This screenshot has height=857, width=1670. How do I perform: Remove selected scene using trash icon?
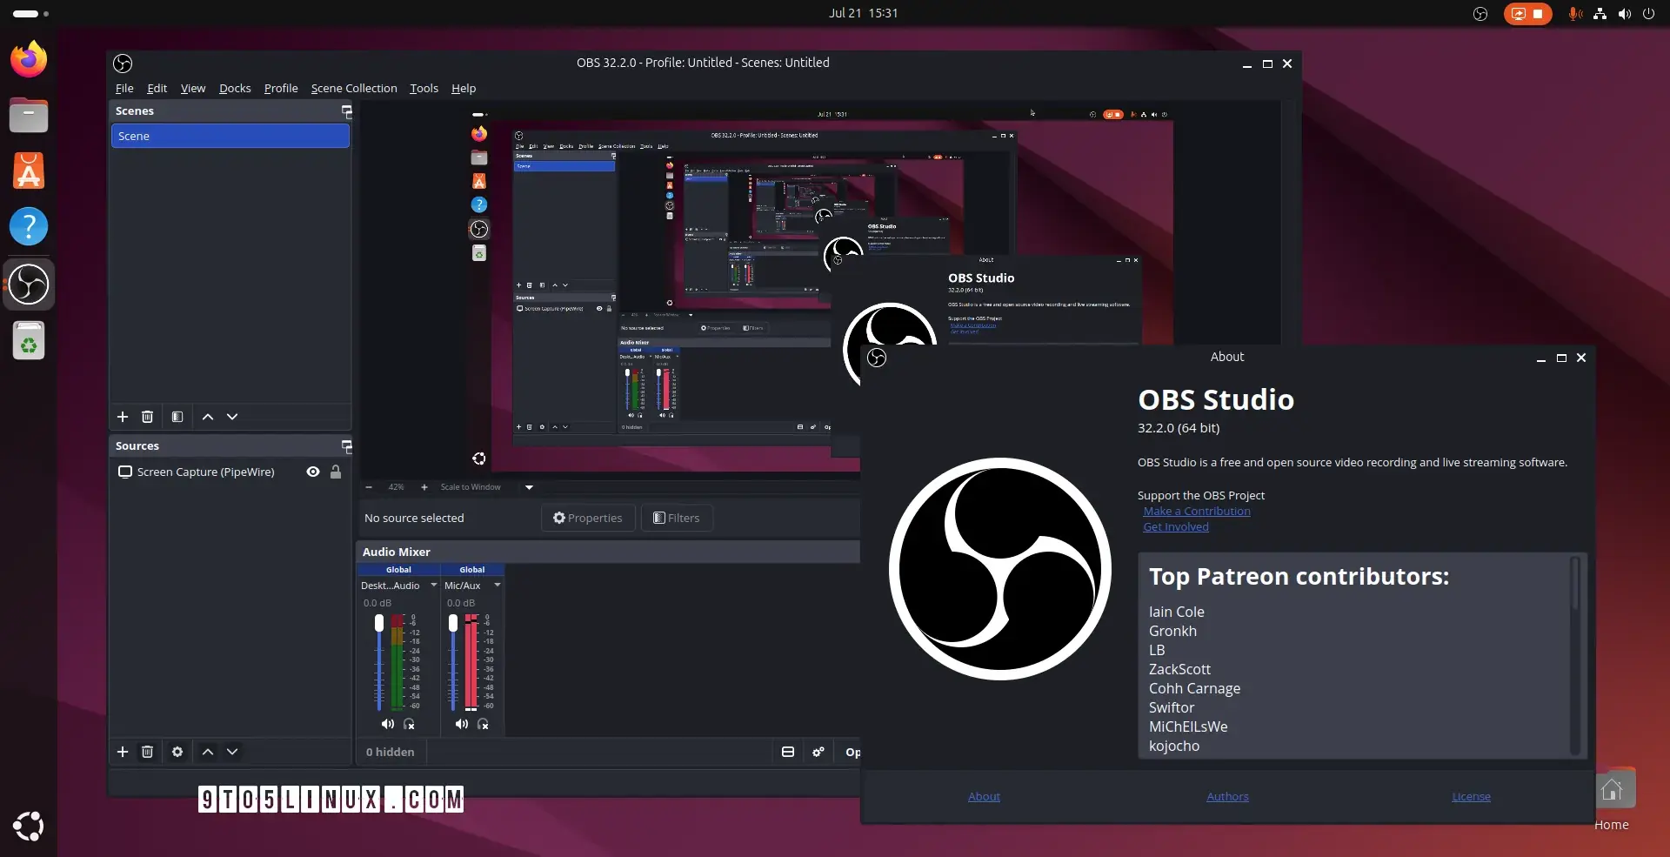point(147,417)
